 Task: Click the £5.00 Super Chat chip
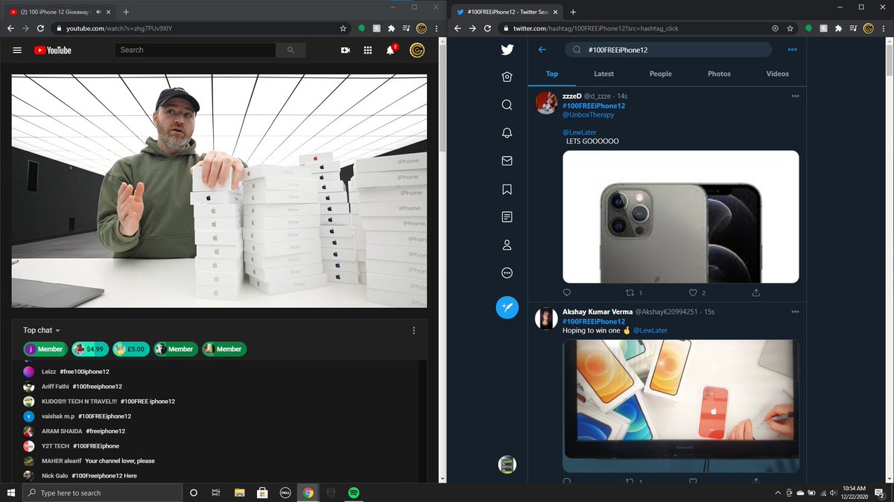[131, 349]
